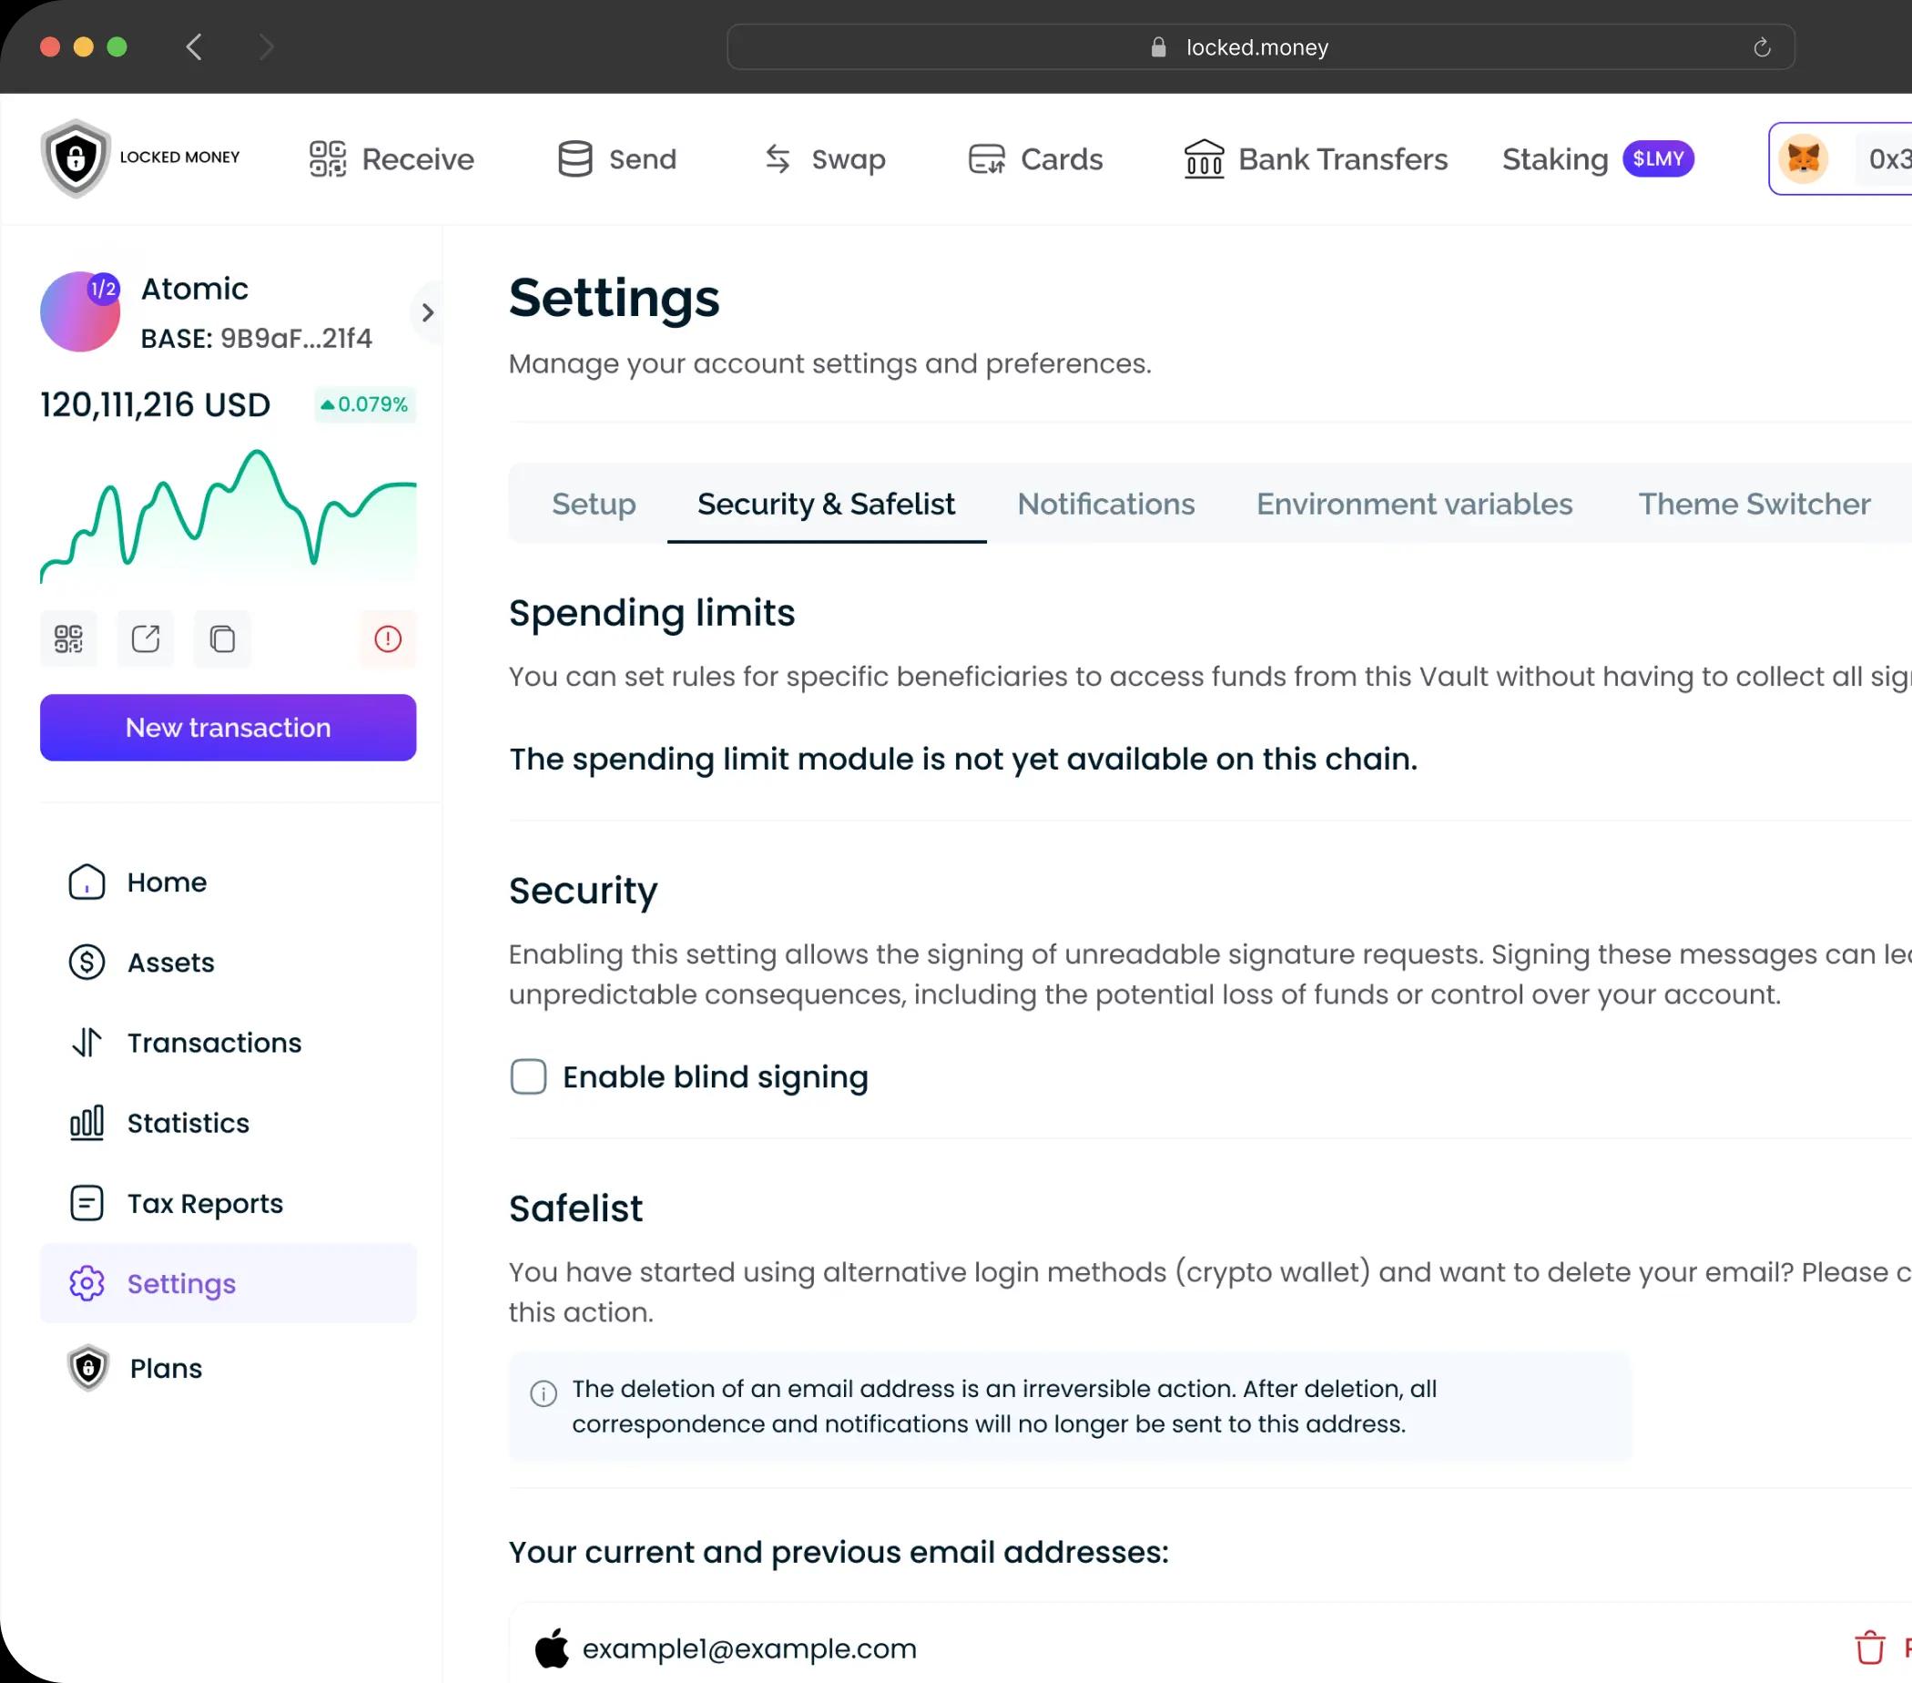
Task: Switch to the Notifications tab
Action: (1104, 504)
